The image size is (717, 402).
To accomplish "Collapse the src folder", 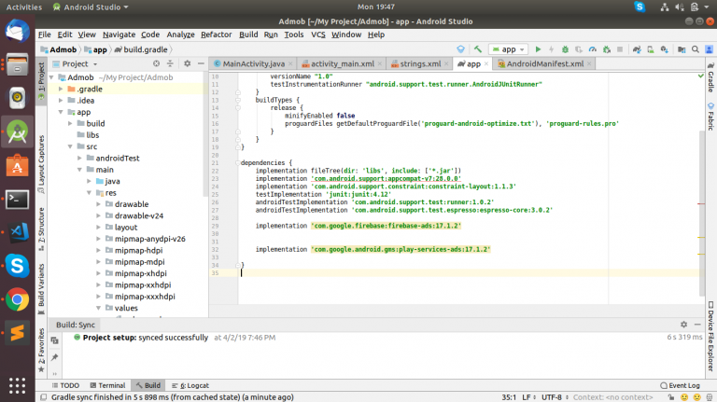I will pos(70,146).
